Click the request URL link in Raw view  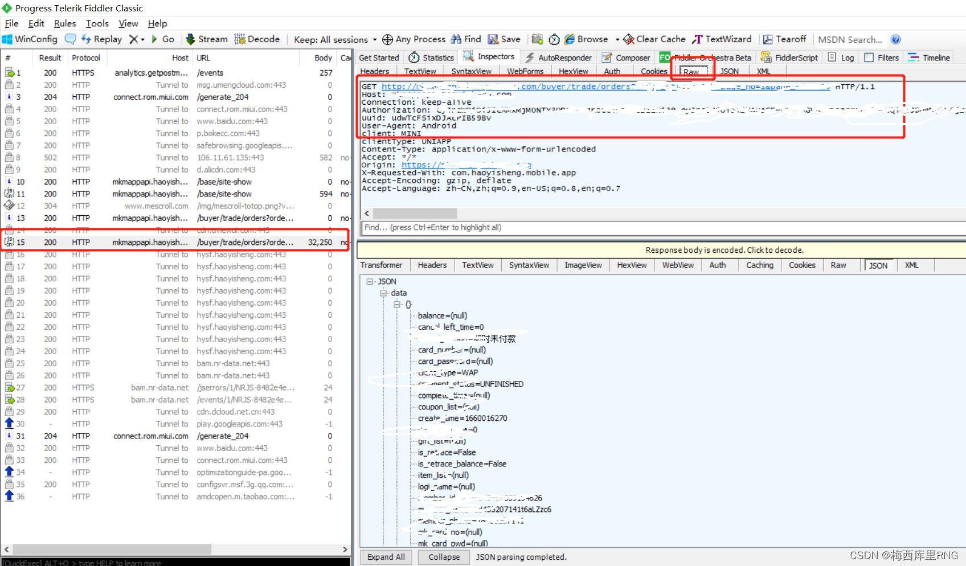coord(605,87)
